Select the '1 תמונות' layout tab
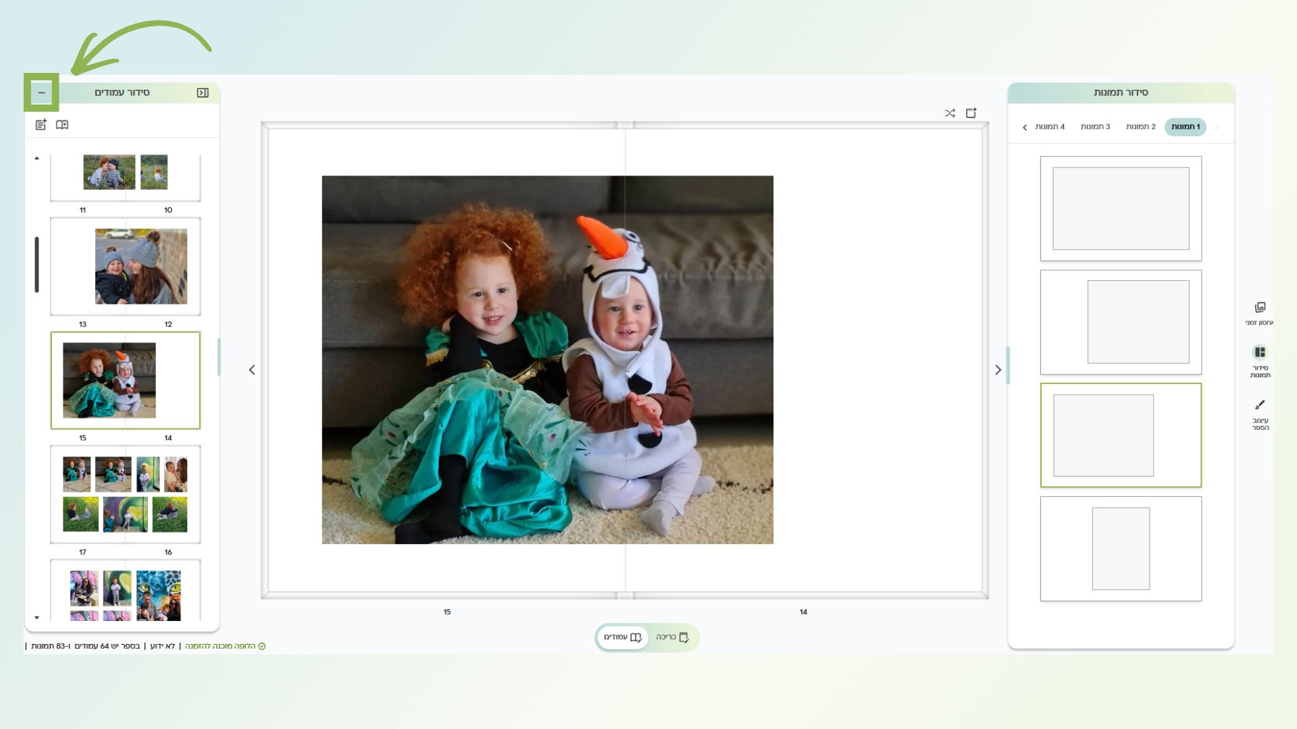 pyautogui.click(x=1185, y=127)
